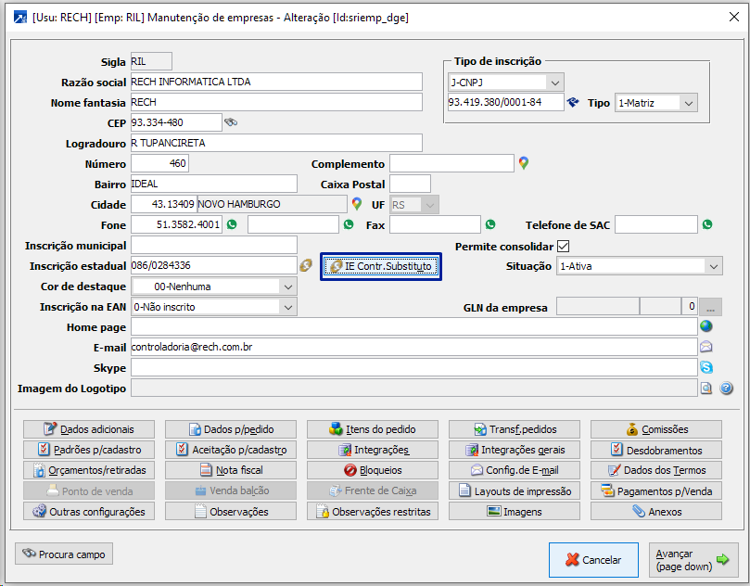Click the help icon beside Imagem do Logotipo
This screenshot has width=750, height=586.
click(727, 389)
